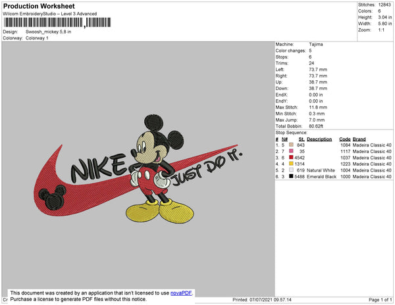This screenshot has width=395, height=305.
Task: Click the Trims value 24
Action: [x=311, y=63]
